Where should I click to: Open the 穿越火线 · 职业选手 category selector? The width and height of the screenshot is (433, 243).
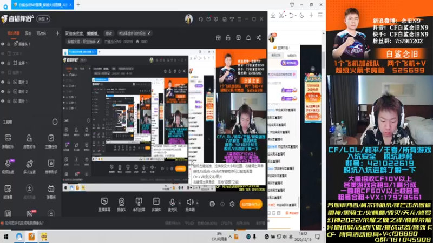(x=83, y=42)
